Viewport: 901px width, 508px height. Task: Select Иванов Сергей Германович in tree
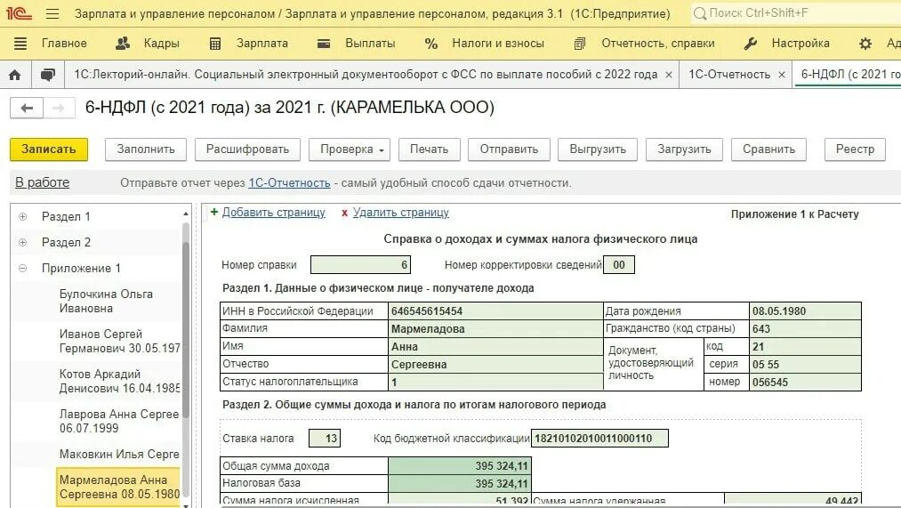(x=119, y=342)
